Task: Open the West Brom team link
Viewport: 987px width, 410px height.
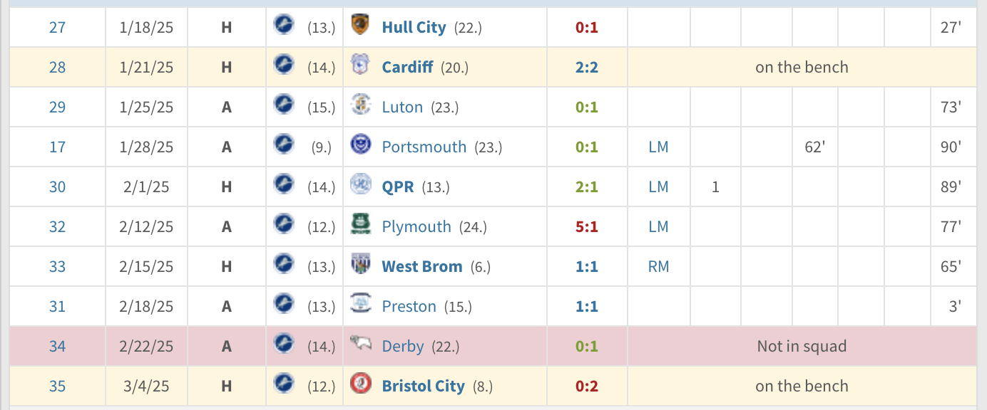Action: point(422,266)
